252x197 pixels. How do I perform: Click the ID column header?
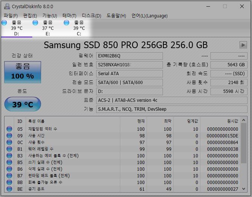[x=20, y=121]
